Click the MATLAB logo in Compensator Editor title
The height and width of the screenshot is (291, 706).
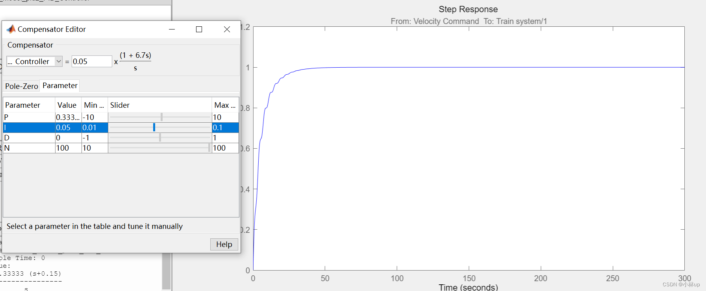[11, 29]
